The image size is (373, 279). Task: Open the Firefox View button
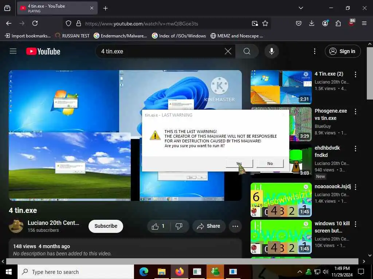7,8
